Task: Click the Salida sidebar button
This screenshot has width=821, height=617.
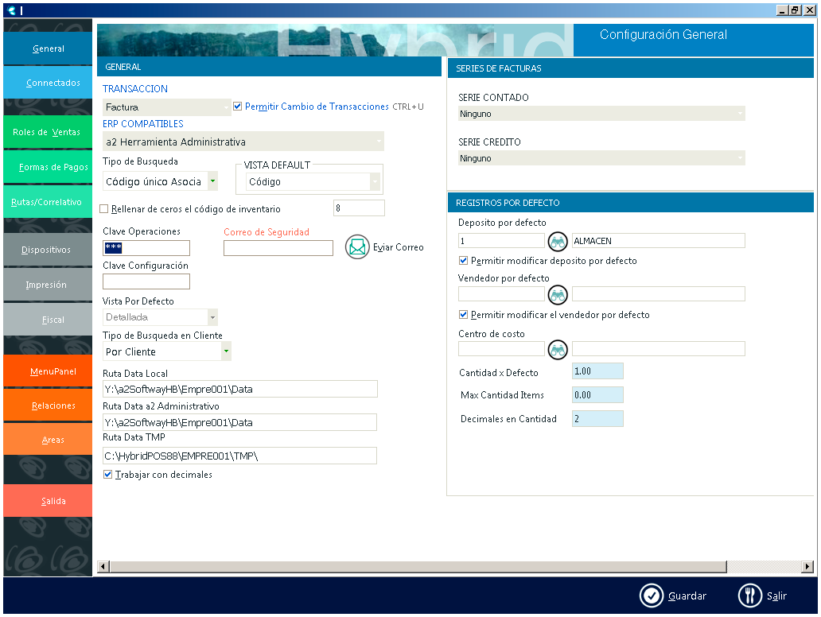Action: [48, 501]
